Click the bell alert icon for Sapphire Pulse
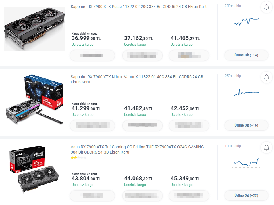This screenshot has width=274, height=205. tap(267, 7)
